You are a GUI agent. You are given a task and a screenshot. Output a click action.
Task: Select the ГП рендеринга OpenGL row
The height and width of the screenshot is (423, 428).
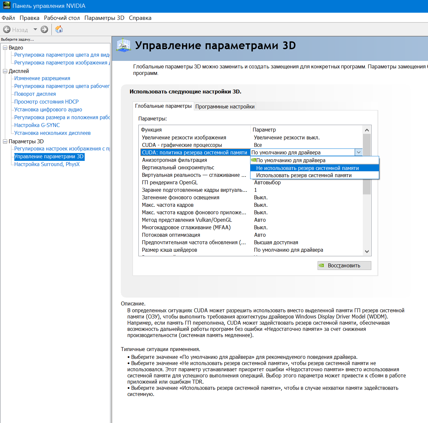click(251, 183)
